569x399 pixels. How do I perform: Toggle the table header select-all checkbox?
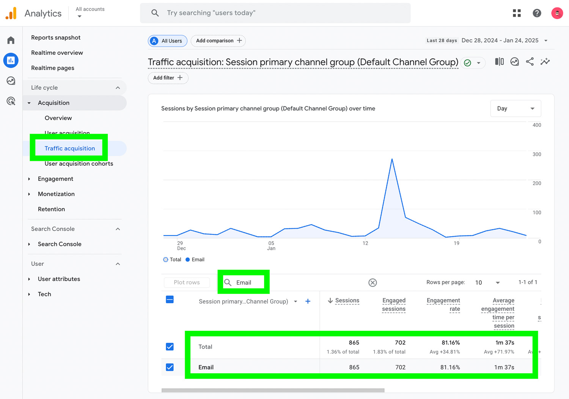coord(170,300)
